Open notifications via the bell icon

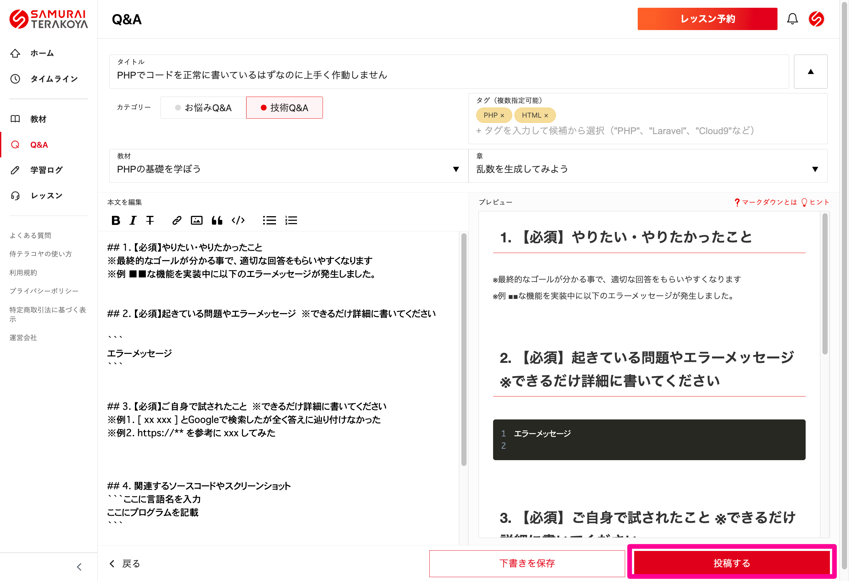[792, 19]
